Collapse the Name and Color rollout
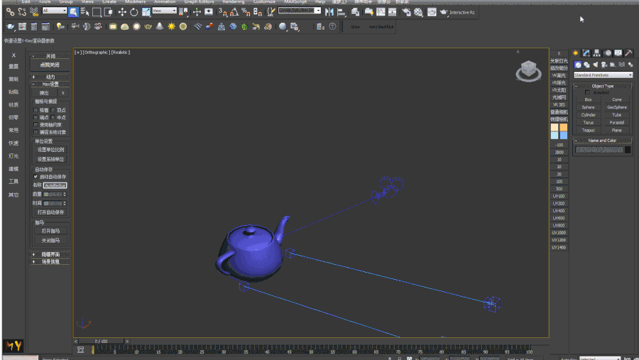The width and height of the screenshot is (639, 360). point(602,141)
